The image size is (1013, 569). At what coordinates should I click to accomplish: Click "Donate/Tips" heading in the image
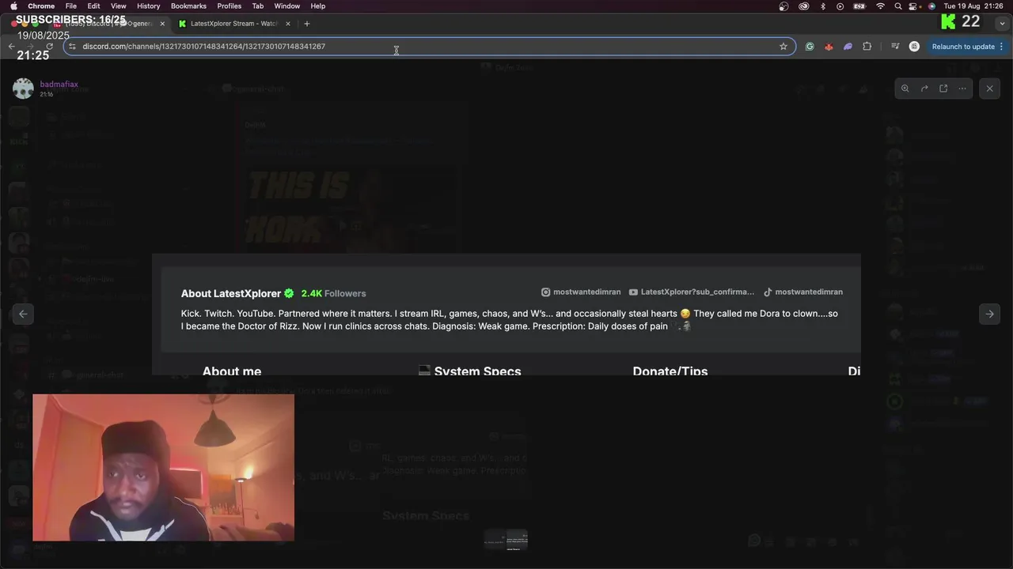pos(670,371)
